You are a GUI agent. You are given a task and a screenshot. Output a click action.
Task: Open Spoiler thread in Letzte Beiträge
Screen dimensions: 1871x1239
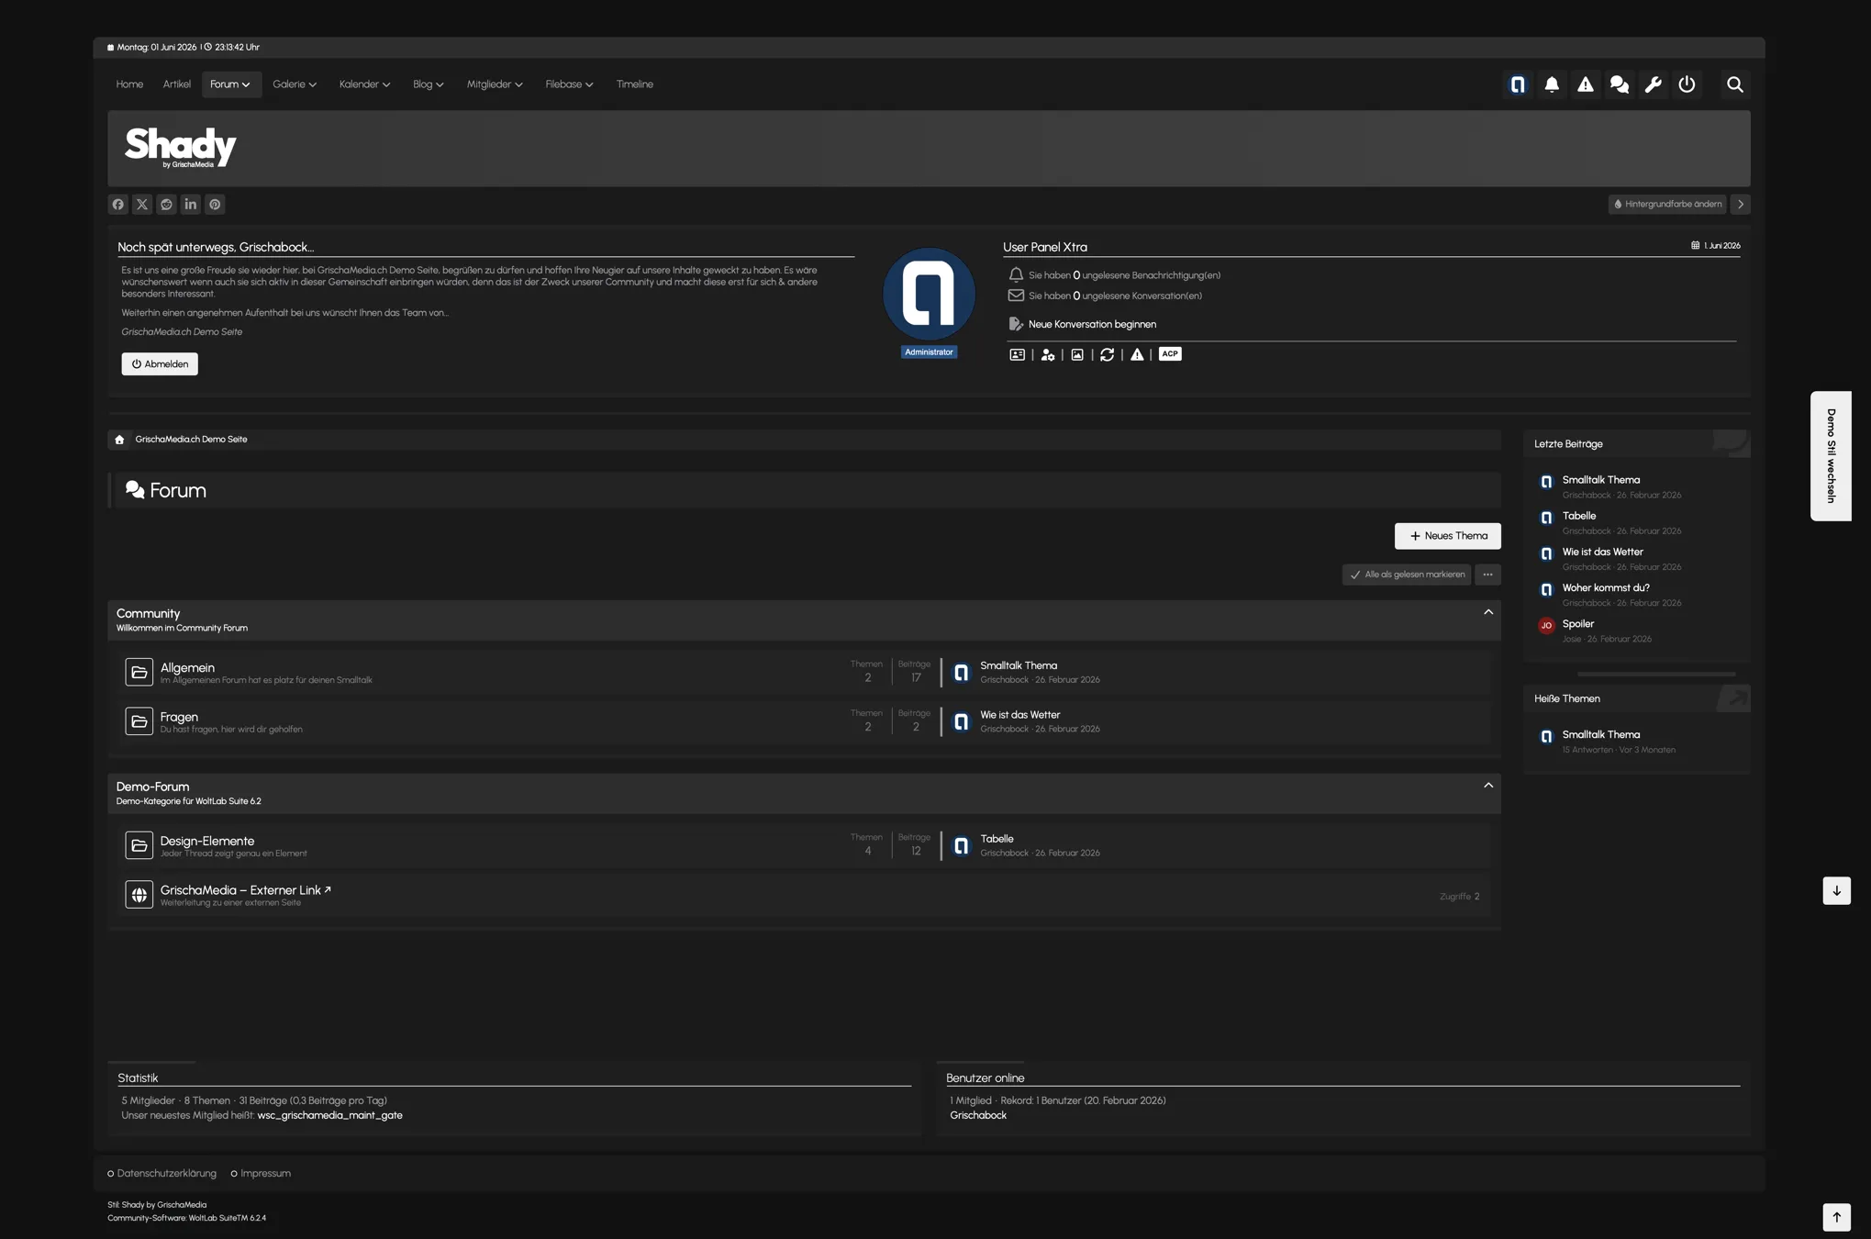coord(1578,624)
